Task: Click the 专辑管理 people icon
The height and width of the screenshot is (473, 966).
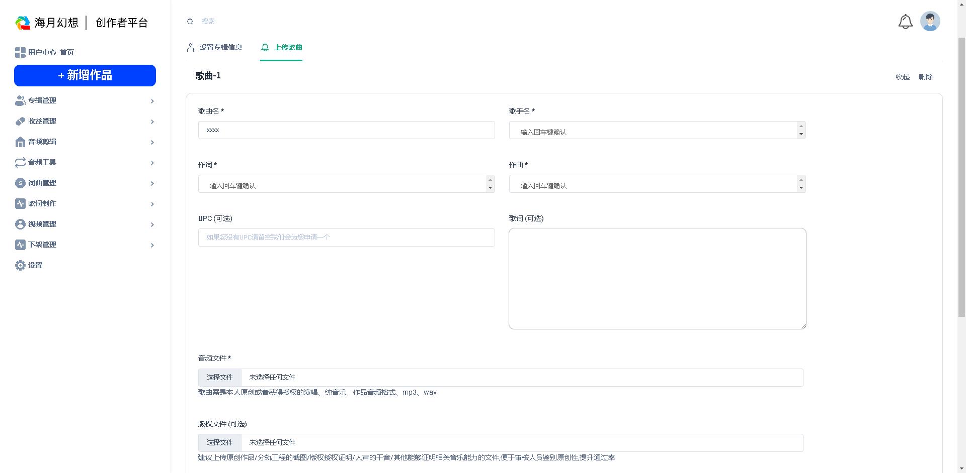Action: (20, 100)
